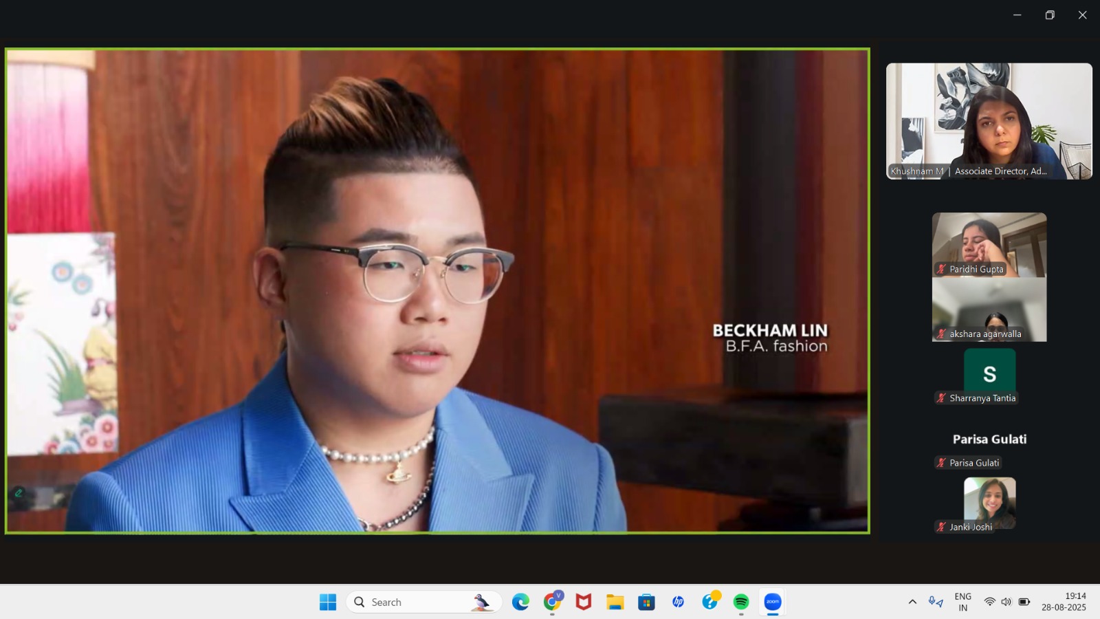Open the Windows Start menu
1100x619 pixels.
click(x=328, y=602)
